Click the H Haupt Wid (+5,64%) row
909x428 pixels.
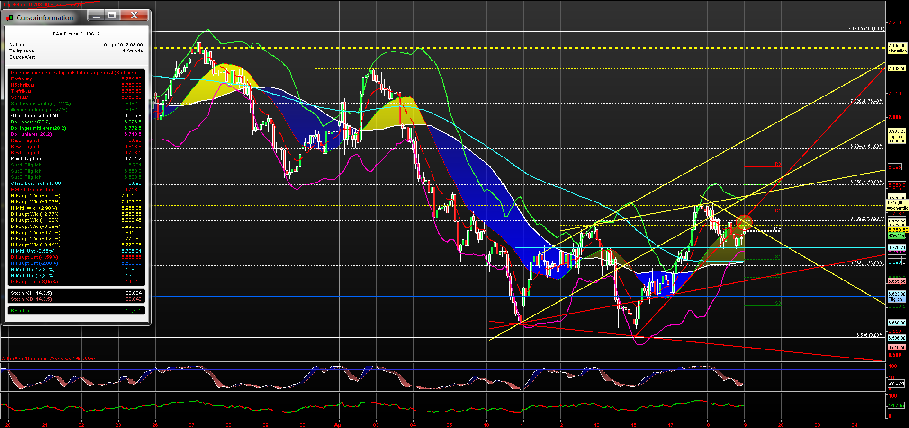[x=76, y=196]
